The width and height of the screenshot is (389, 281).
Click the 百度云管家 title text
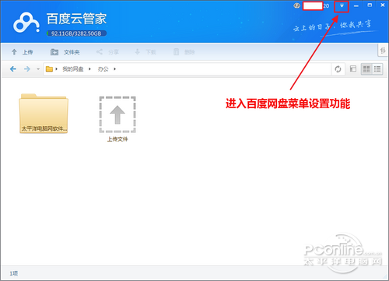click(76, 19)
